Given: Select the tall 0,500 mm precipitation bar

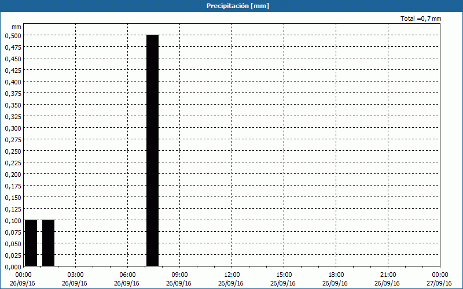Looking at the screenshot, I should click(153, 151).
